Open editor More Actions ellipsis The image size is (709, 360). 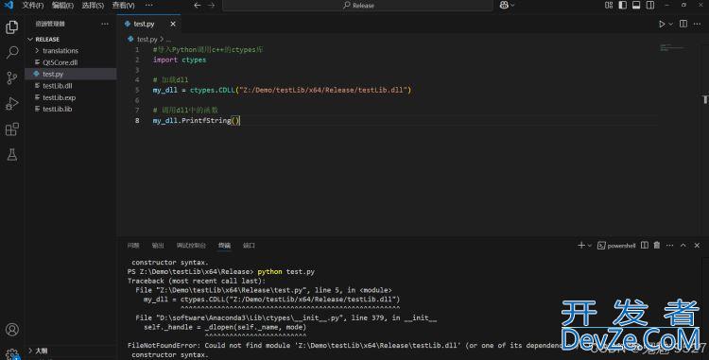click(697, 24)
